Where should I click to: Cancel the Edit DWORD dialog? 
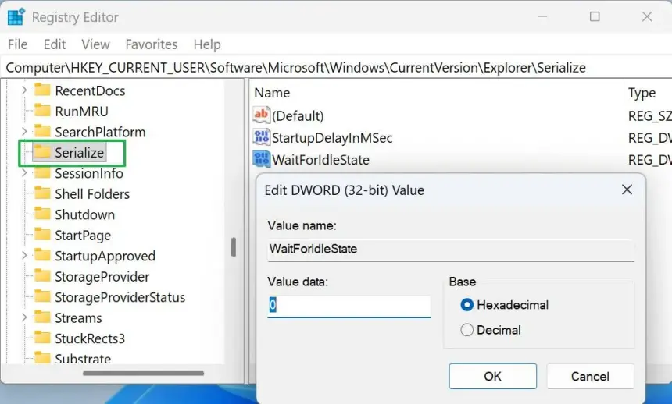tap(589, 376)
